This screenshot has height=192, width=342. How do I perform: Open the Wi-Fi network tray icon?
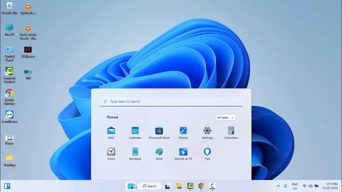[305, 186]
